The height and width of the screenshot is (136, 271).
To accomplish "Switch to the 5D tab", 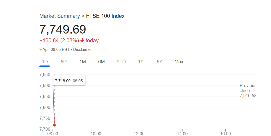I will coord(64,62).
